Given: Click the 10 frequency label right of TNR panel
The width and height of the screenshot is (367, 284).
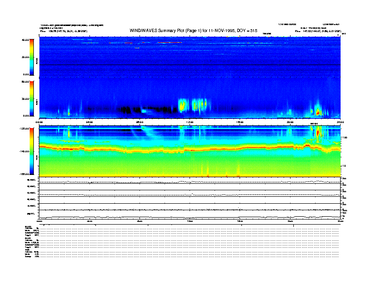Looking at the screenshot, I should pos(344,166).
